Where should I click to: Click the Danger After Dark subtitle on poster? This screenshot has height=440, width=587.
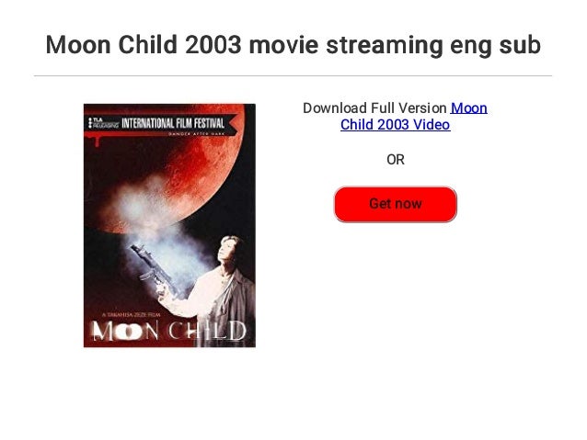[x=196, y=134]
